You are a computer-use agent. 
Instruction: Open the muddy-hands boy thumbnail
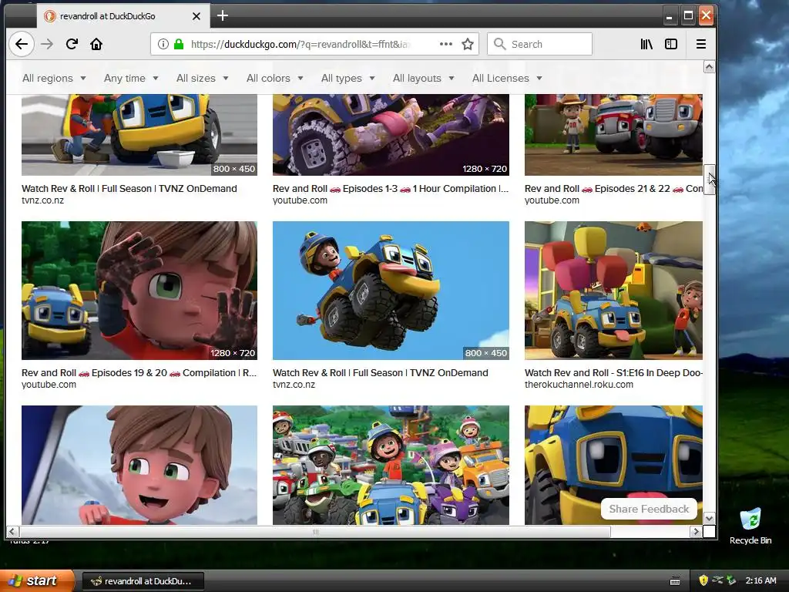tap(139, 291)
